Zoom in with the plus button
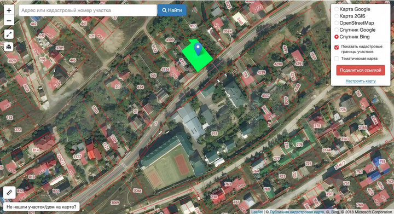Viewport: 394px width, 214px height. point(9,10)
